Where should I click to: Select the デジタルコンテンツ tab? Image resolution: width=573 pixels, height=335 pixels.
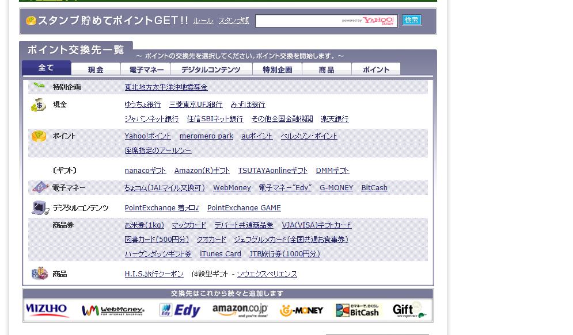(x=211, y=70)
